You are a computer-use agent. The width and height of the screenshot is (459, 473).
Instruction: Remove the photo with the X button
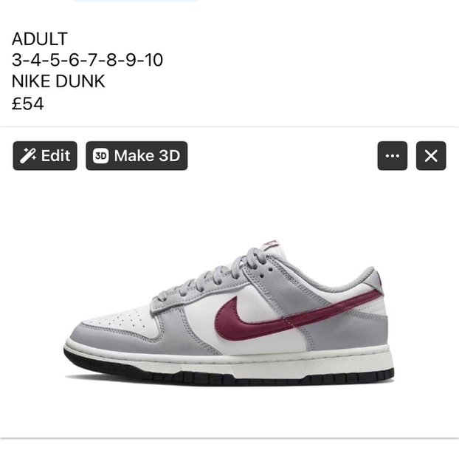point(431,156)
